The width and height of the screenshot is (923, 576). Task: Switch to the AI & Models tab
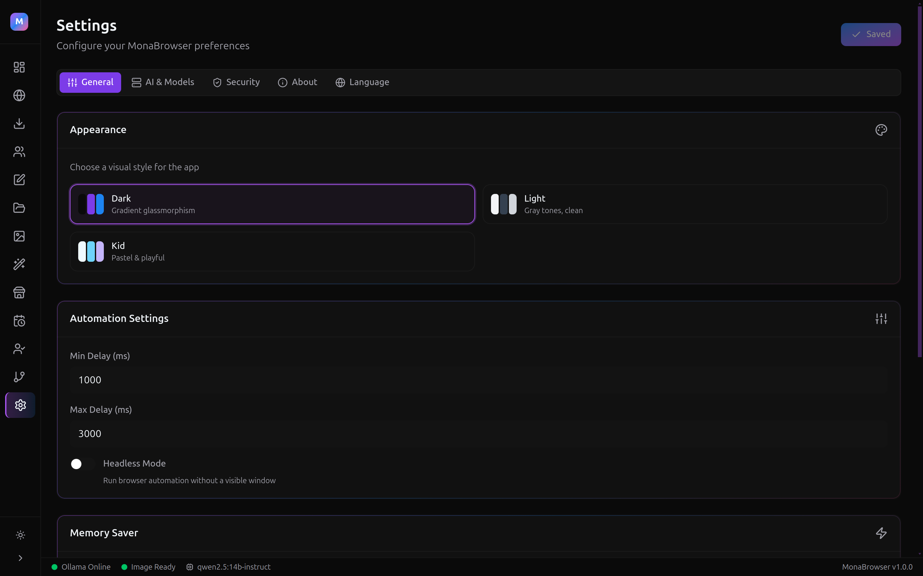[x=163, y=82]
